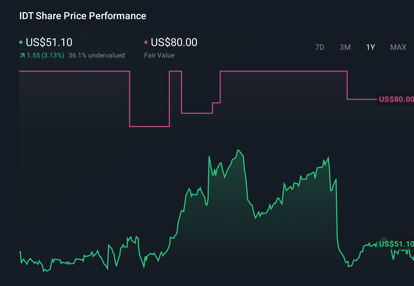Select the US$80.00 price tag on the chart
This screenshot has width=414, height=286.
coord(396,99)
